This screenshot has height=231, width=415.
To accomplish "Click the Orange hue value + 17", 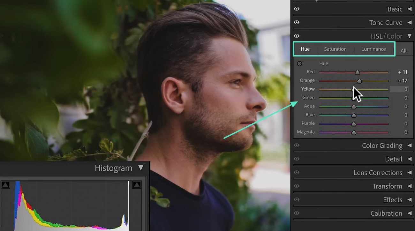I will 403,81.
